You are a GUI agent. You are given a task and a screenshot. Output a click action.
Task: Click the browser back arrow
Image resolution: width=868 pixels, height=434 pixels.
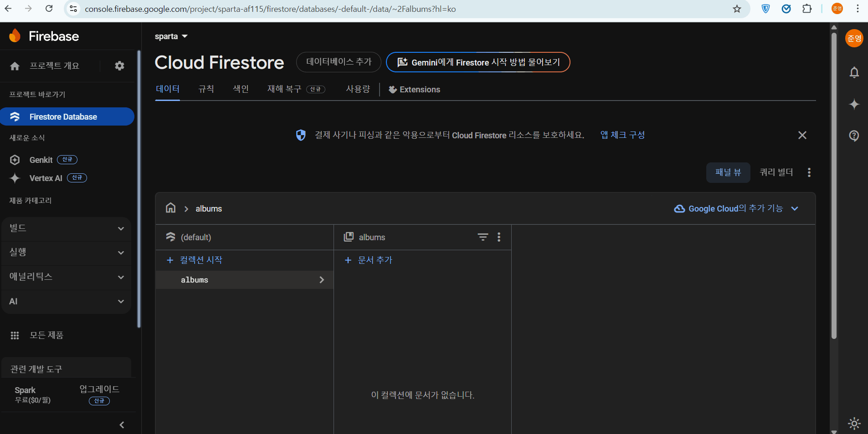[8, 9]
